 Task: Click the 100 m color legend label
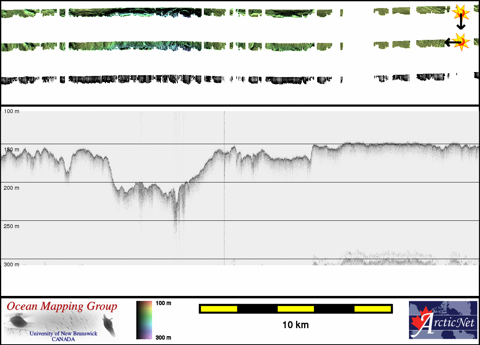tap(163, 303)
